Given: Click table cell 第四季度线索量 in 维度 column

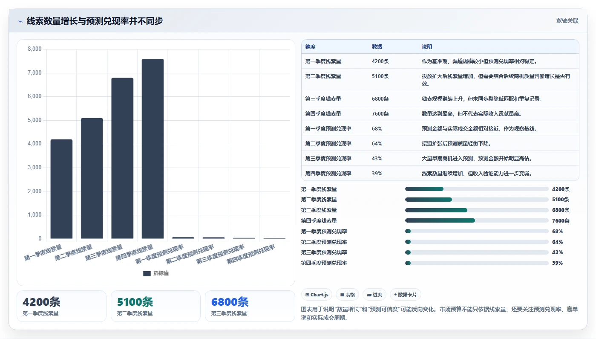Looking at the screenshot, I should [323, 114].
